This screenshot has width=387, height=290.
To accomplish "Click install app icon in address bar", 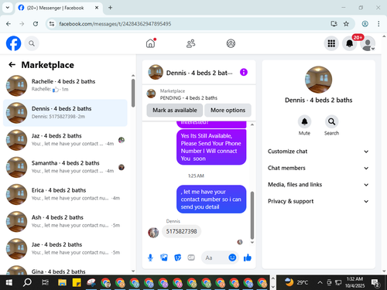I will pyautogui.click(x=334, y=24).
